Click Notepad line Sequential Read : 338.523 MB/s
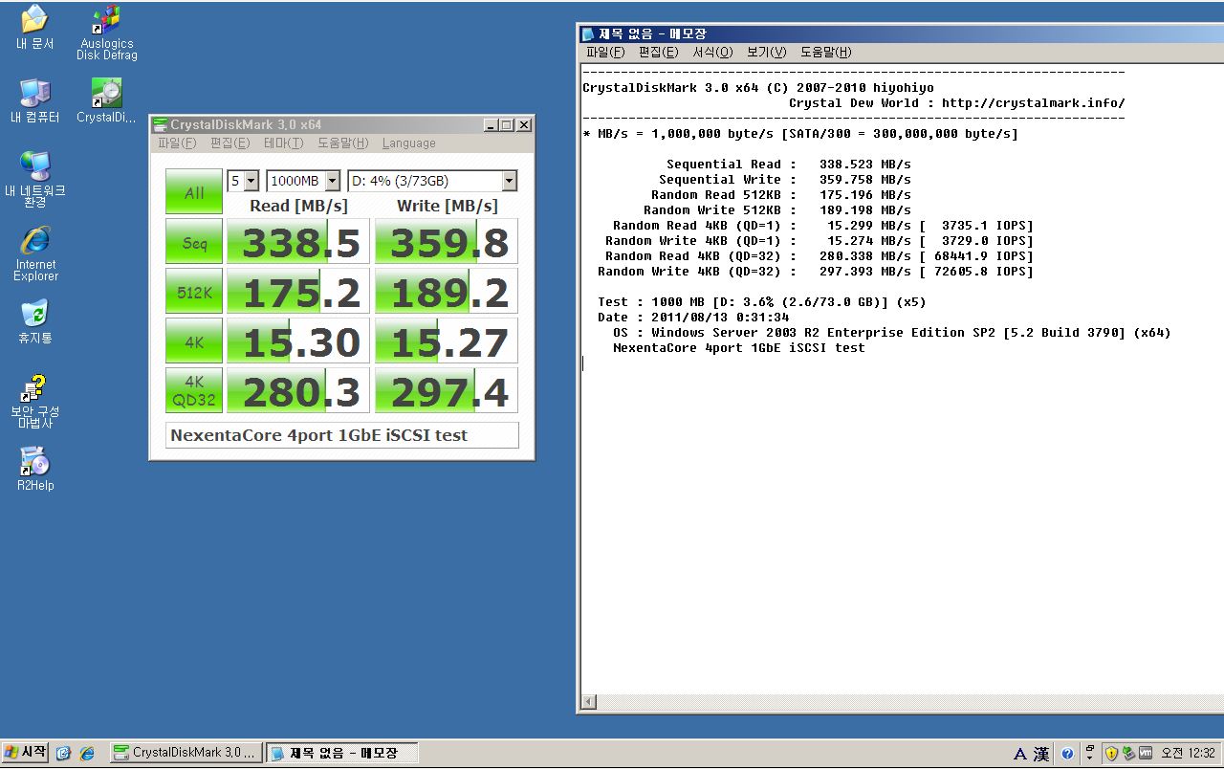This screenshot has width=1224, height=769. pyautogui.click(x=789, y=165)
